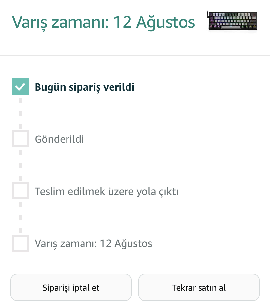Click the Teslim edilmek üzere yola çıktı text
Screen dimensions: 270x303
tap(106, 192)
